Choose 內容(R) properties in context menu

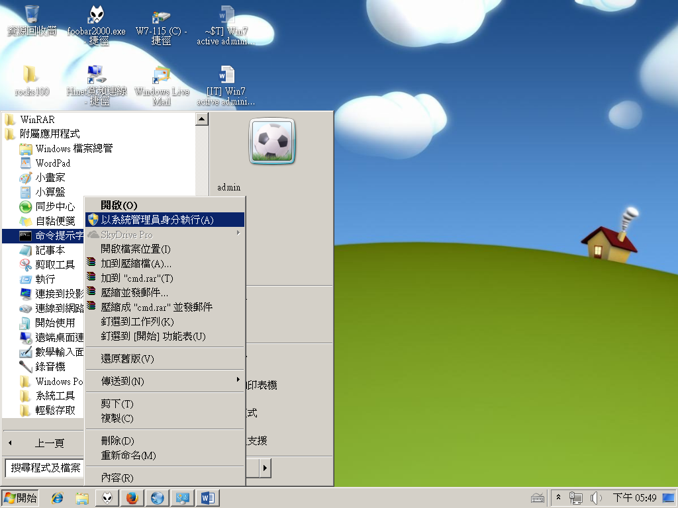[x=165, y=478]
